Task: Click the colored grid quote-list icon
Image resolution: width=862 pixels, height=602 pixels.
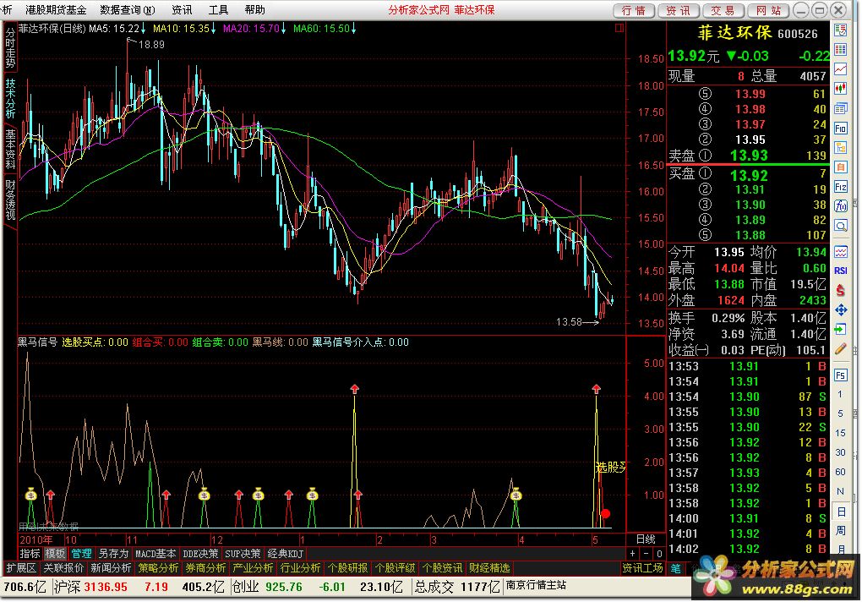Action: click(841, 50)
